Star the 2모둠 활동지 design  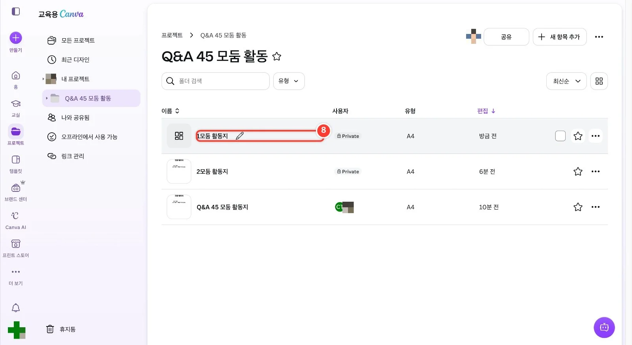(x=578, y=171)
